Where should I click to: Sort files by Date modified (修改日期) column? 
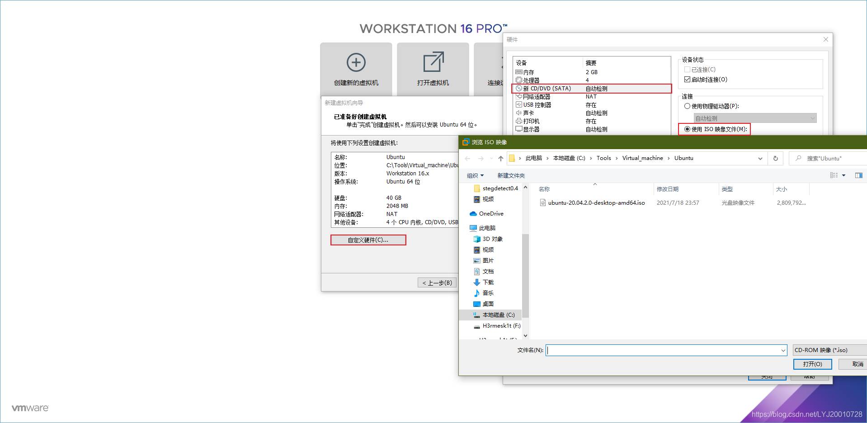(x=686, y=189)
